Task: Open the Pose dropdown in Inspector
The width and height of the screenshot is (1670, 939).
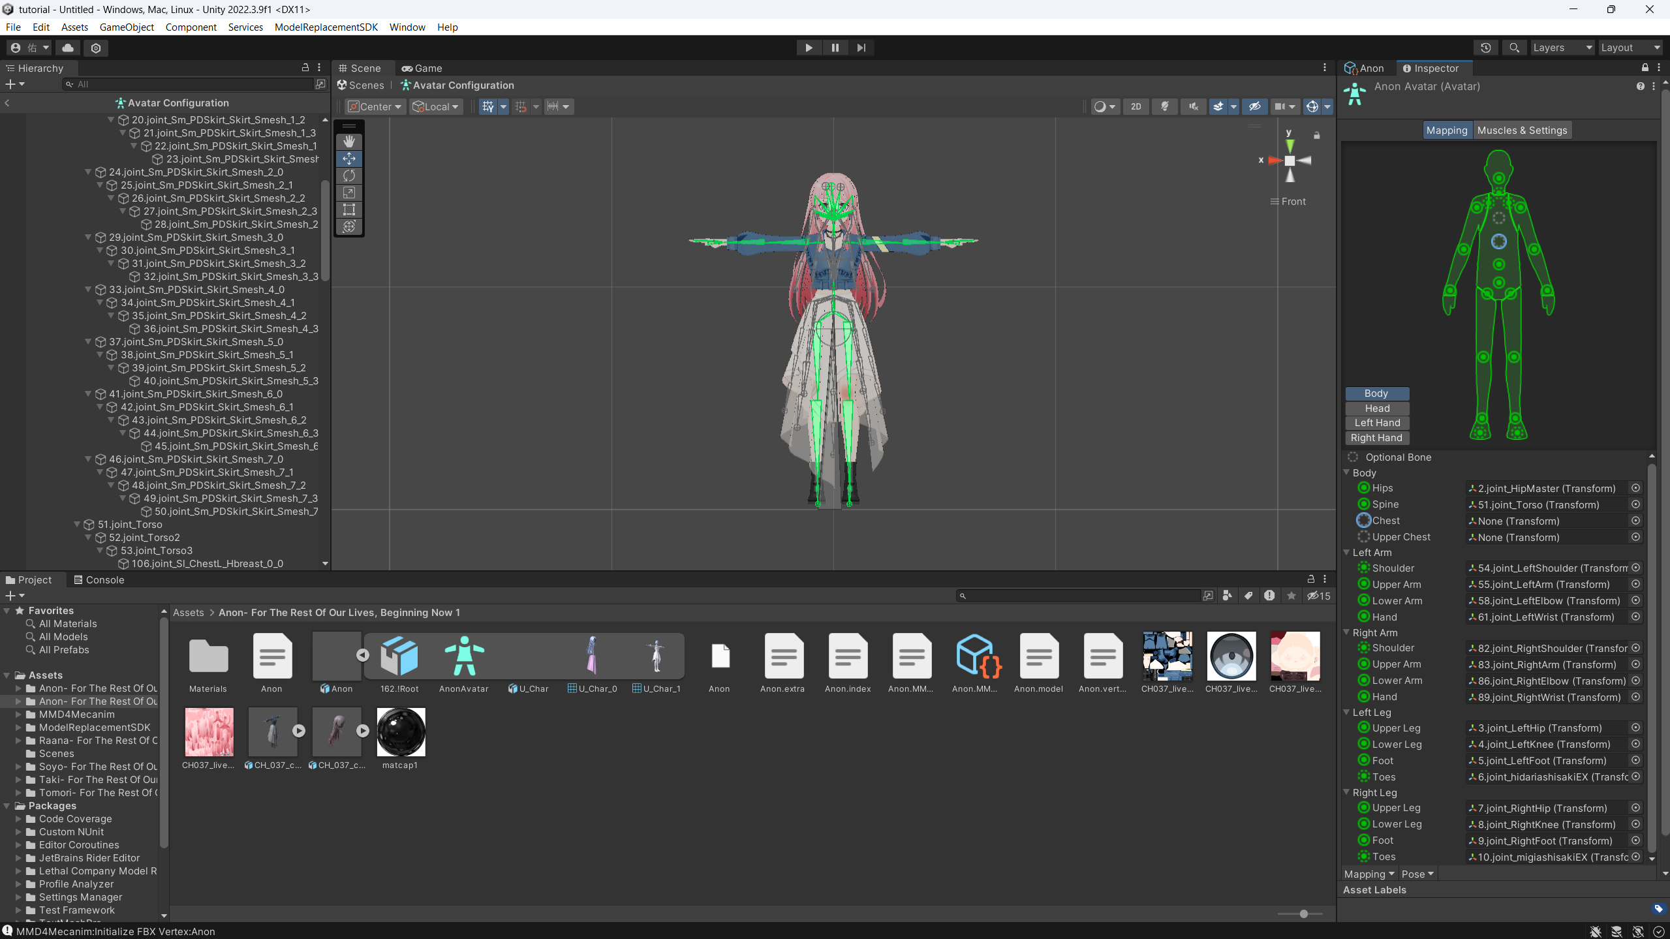Action: 1417,874
